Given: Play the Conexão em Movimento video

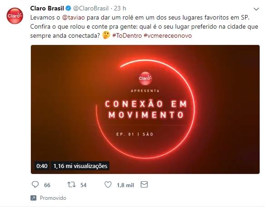Looking at the screenshot, I should tap(145, 109).
